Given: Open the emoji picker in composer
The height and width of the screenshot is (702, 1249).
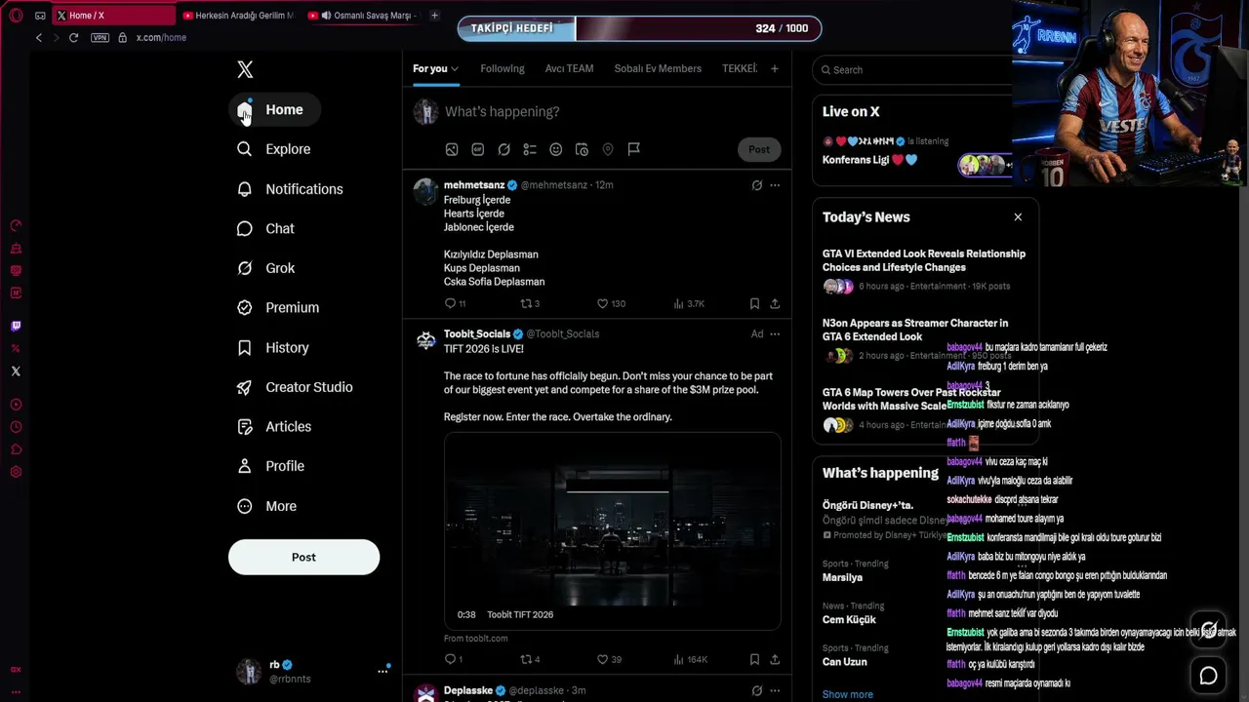Looking at the screenshot, I should coord(556,149).
